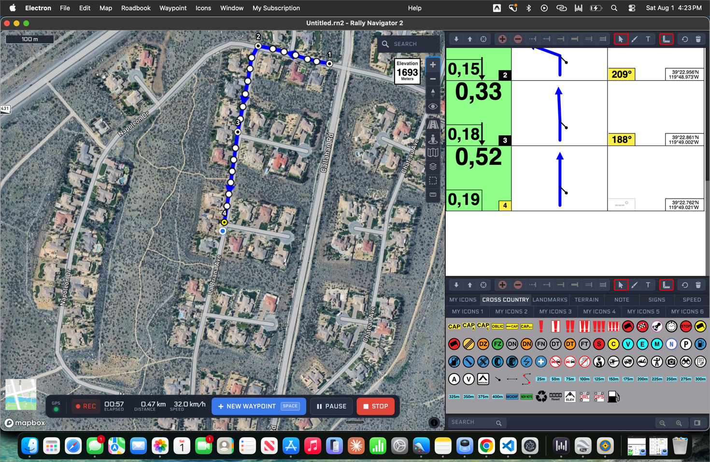Open the Waypoint menu
The image size is (710, 462).
click(173, 8)
